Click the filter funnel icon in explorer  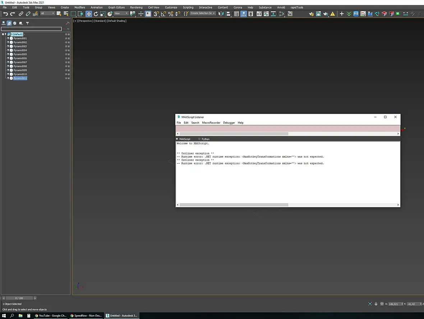(27, 23)
